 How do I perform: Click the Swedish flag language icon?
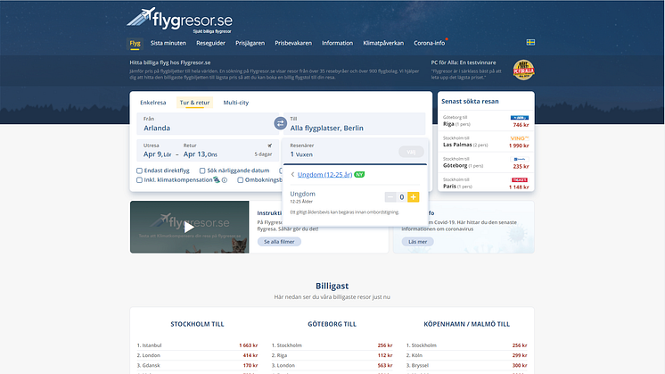(x=530, y=42)
